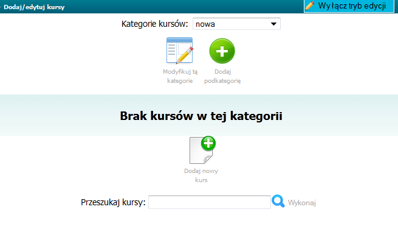This screenshot has width=398, height=229.
Task: Click the Dodaj/edytuj kursy header title
Action: (34, 7)
